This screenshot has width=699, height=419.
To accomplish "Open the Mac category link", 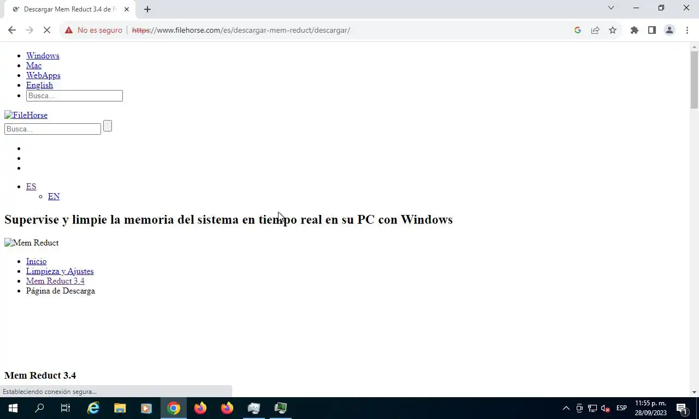I will point(34,65).
